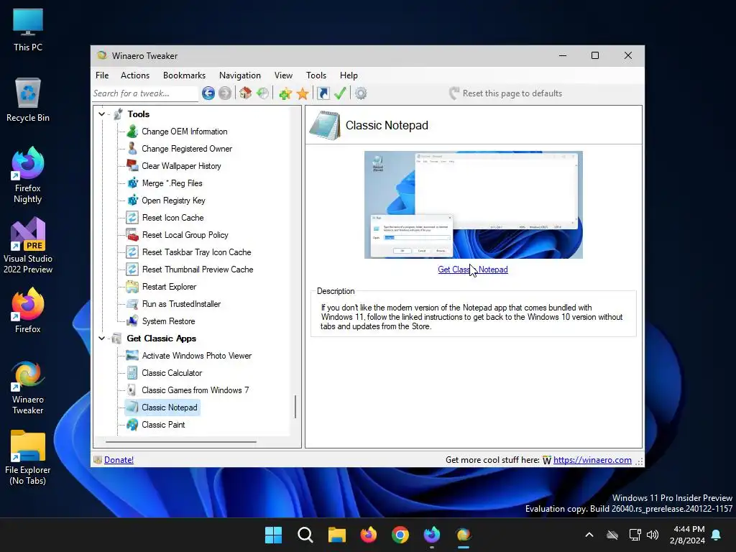The height and width of the screenshot is (552, 736).
Task: Click the grey Forward navigation arrow
Action: point(225,93)
